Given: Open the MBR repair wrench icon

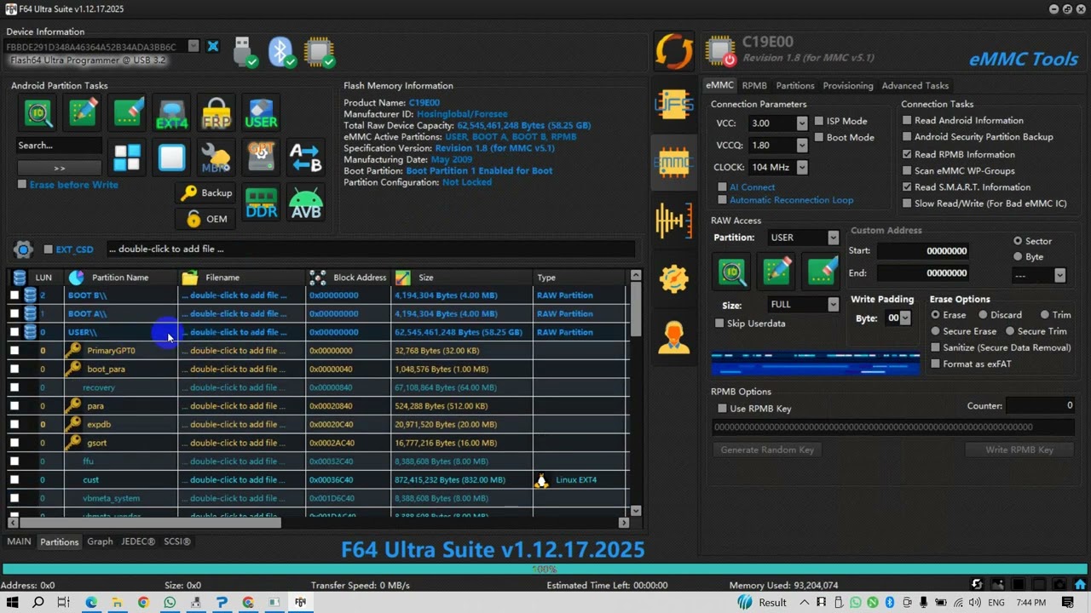Looking at the screenshot, I should coord(216,158).
